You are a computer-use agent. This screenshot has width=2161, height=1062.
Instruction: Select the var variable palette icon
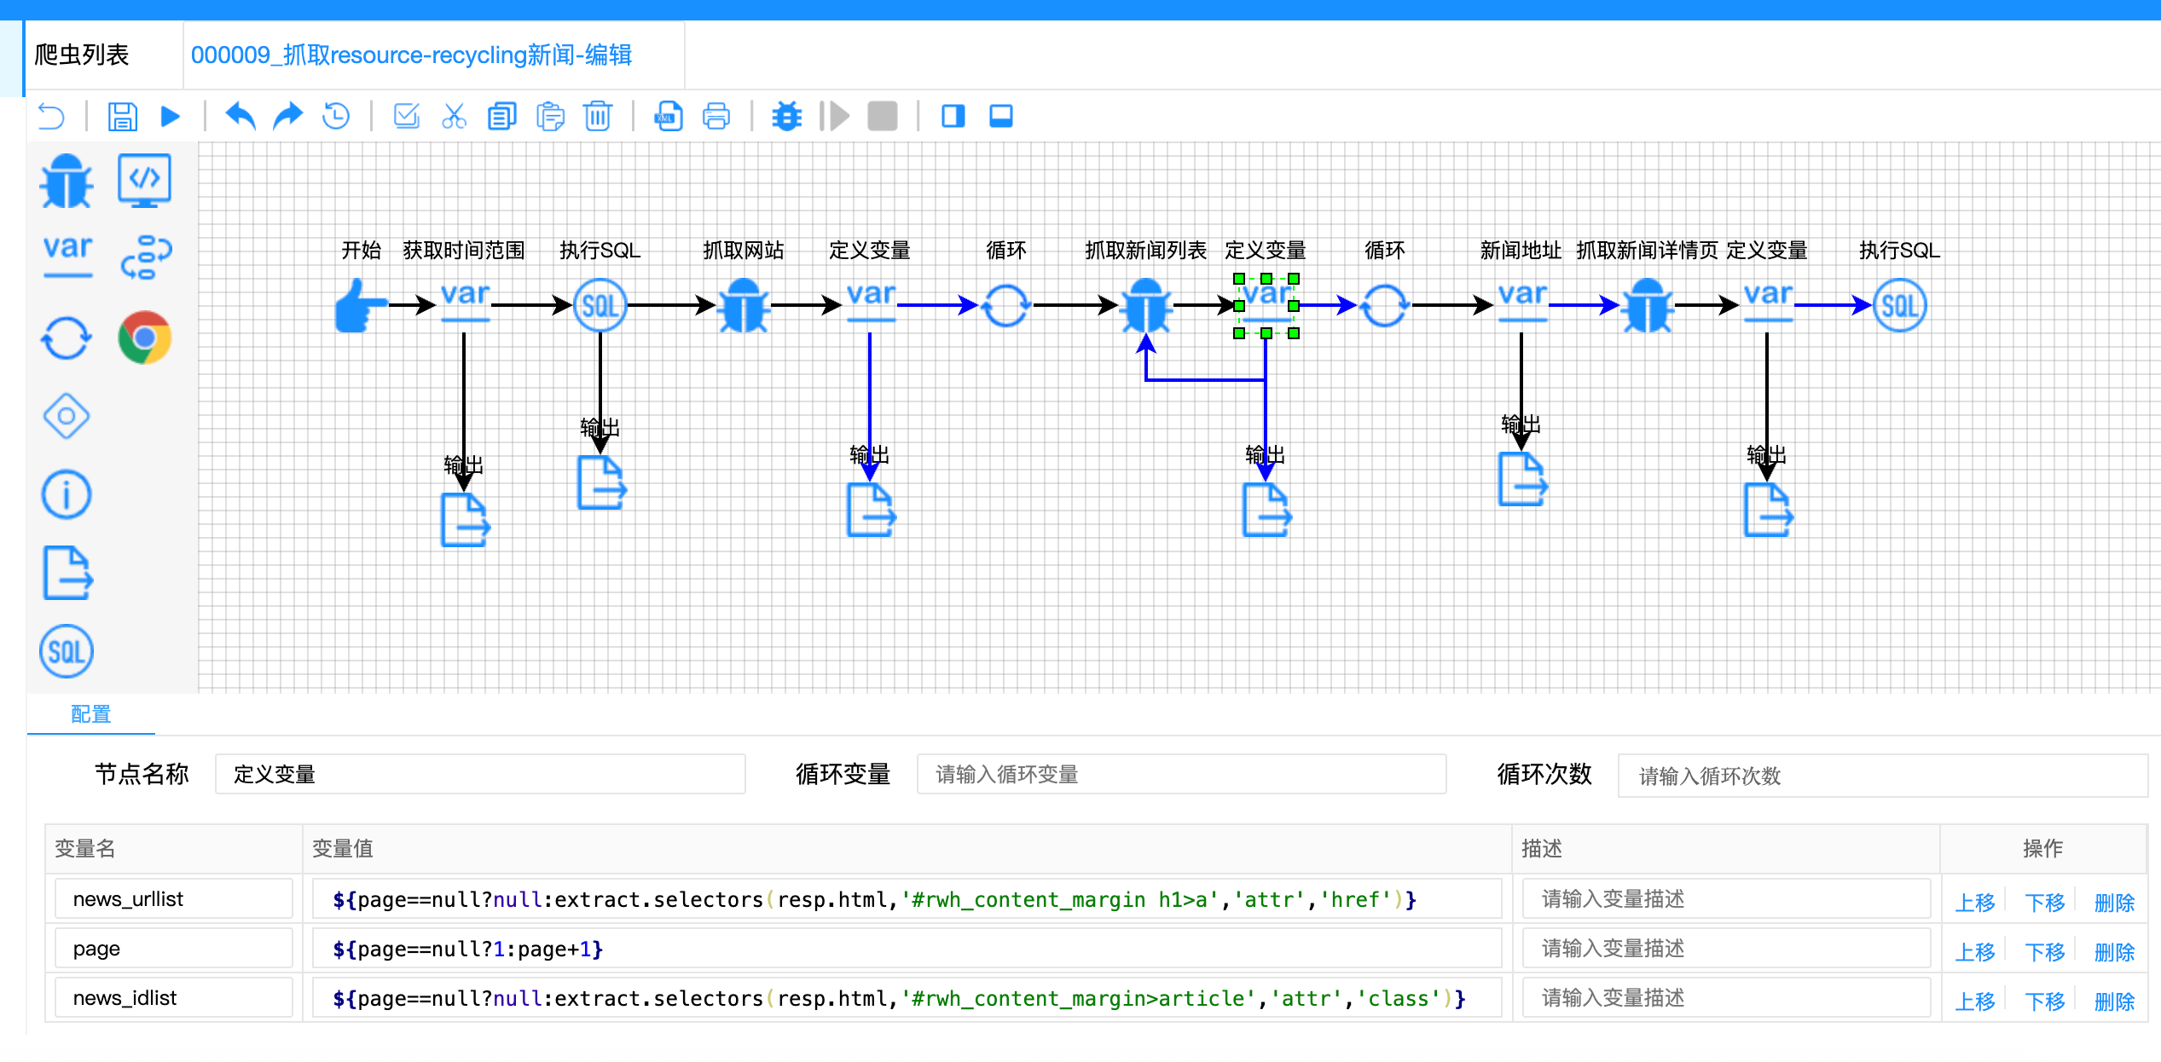67,254
